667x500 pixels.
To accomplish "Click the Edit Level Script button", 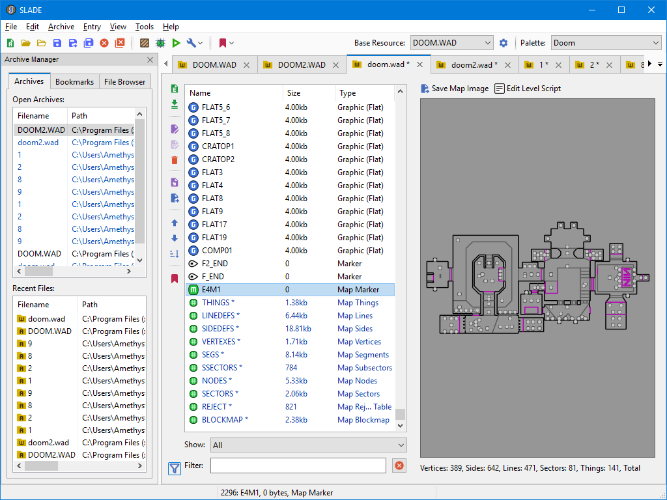I will 528,89.
